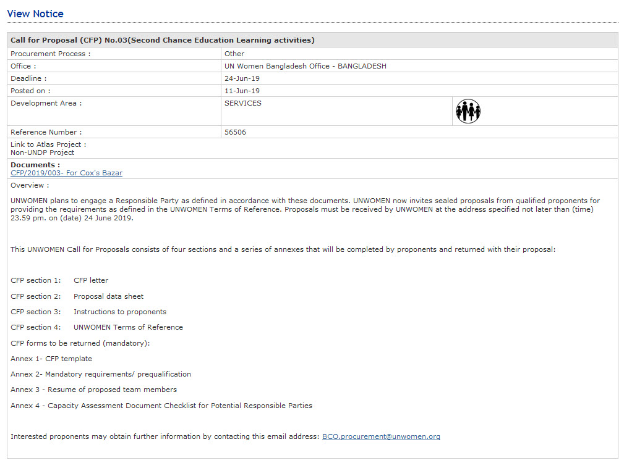Click Annex 4 Capacity Assessment Document Checklist line
The height and width of the screenshot is (463, 624).
pos(161,406)
